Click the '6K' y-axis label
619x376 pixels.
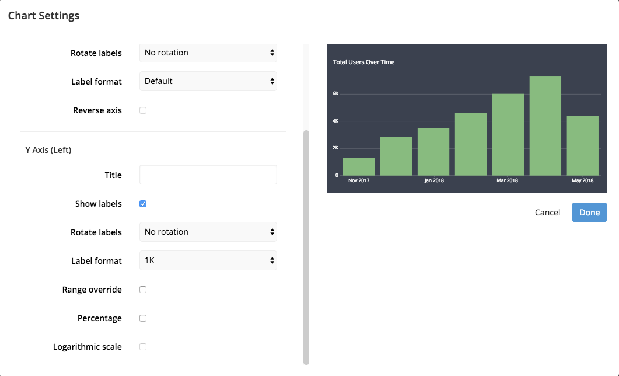[335, 93]
